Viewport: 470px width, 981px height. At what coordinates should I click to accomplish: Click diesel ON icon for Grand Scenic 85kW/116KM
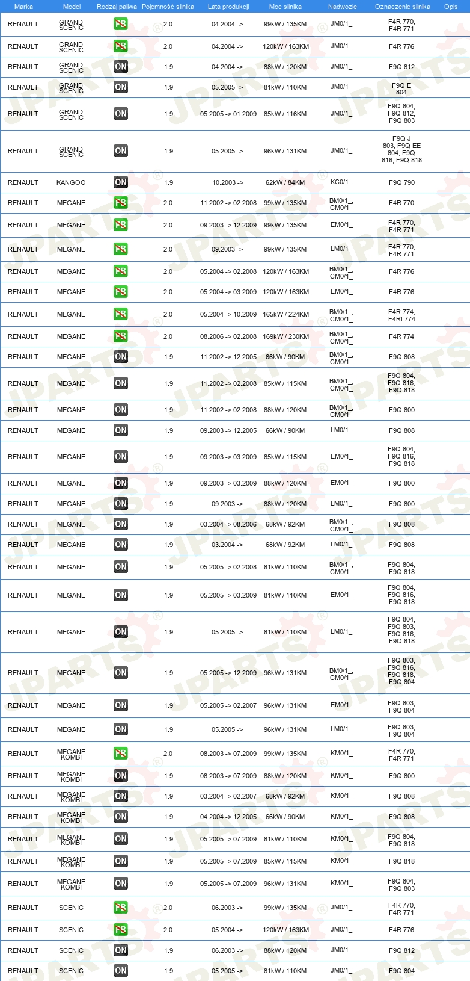click(121, 114)
